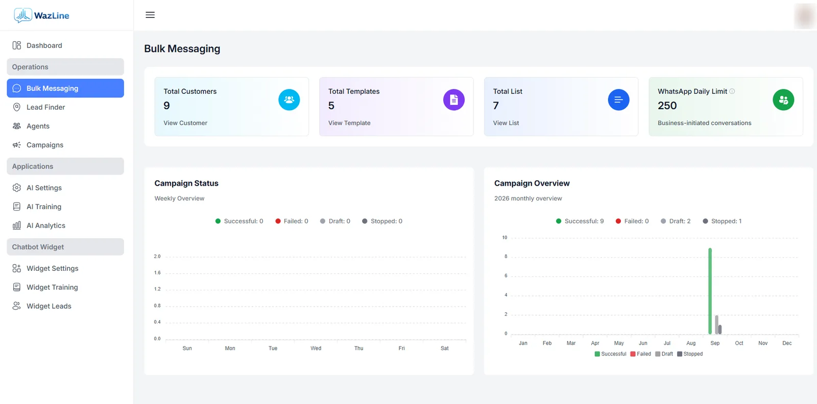Go to Agents in the sidebar

point(65,126)
